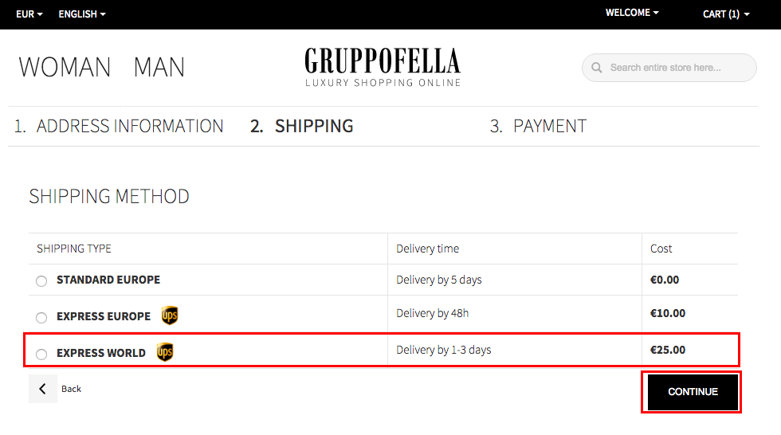The height and width of the screenshot is (435, 781).
Task: Click the Back chevron arrow icon
Action: pyautogui.click(x=43, y=389)
